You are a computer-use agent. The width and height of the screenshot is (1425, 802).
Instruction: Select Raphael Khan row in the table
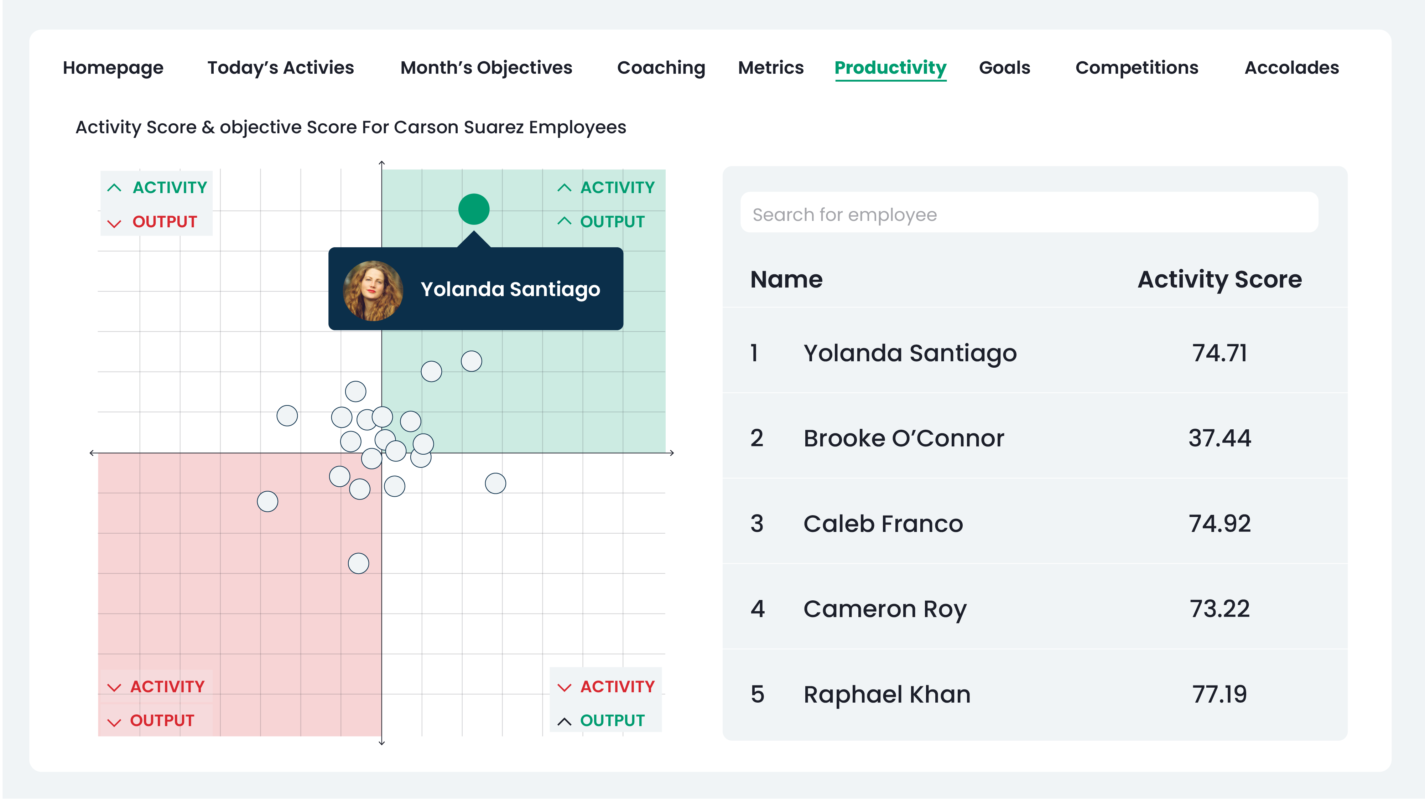click(x=887, y=694)
